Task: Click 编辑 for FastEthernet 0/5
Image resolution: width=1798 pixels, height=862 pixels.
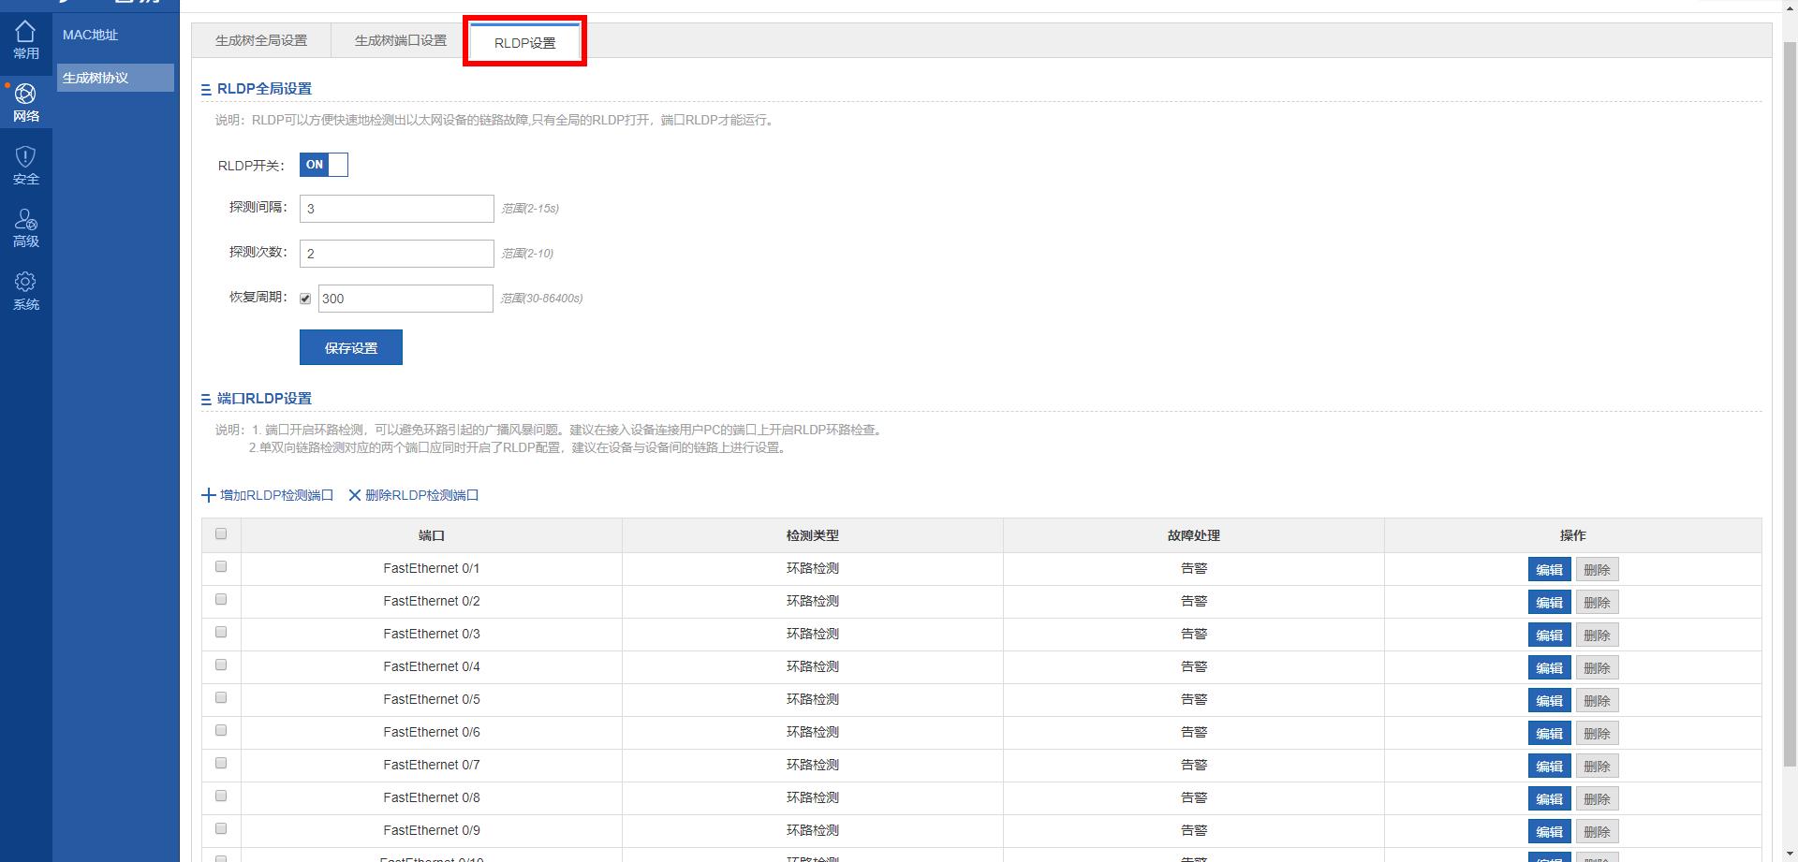Action: [1549, 700]
